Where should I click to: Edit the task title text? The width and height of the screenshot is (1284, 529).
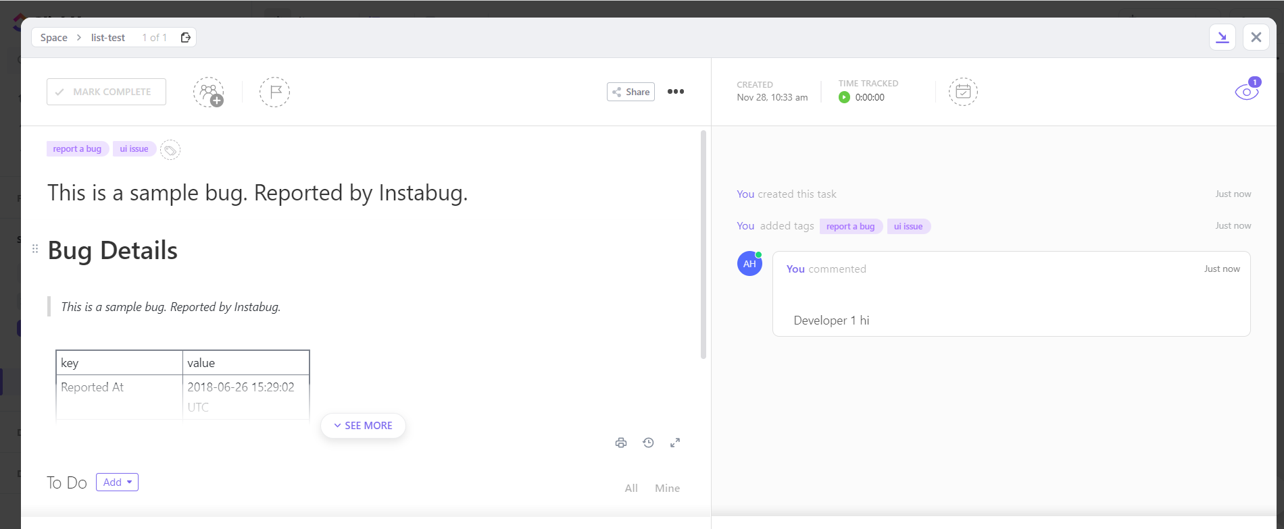[257, 193]
